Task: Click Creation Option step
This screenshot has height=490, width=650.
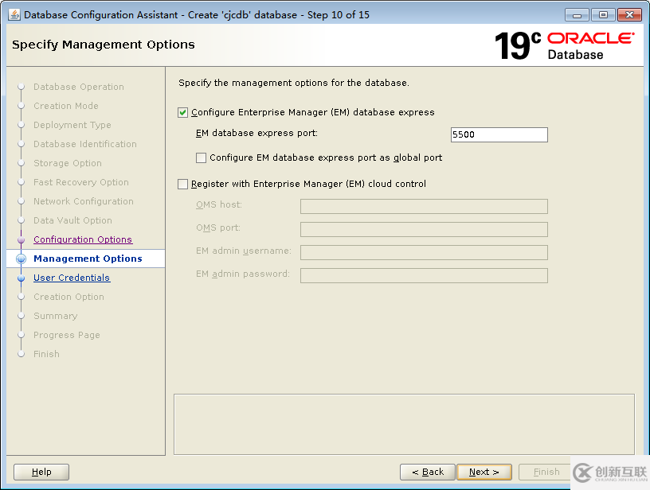Action: [69, 297]
